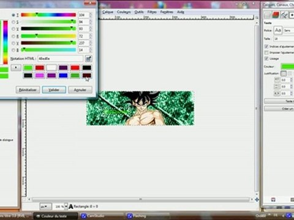Open the Aide menu
Viewport: 294px width, 220px height.
point(181,12)
